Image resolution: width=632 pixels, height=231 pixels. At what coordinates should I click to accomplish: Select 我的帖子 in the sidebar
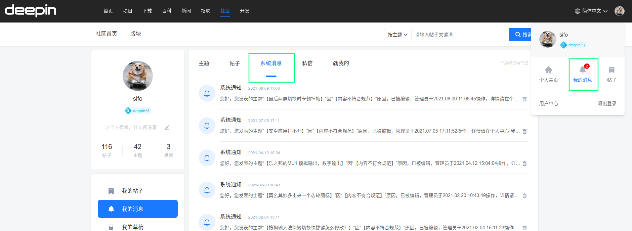coord(132,191)
